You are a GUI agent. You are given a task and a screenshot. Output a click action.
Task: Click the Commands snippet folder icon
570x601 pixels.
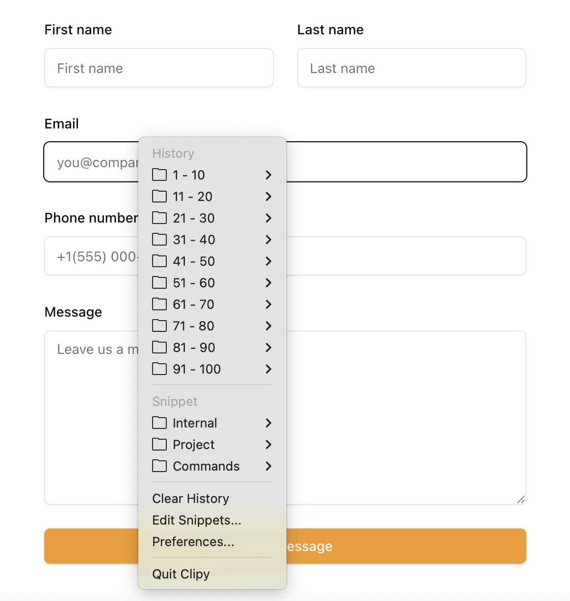point(159,466)
